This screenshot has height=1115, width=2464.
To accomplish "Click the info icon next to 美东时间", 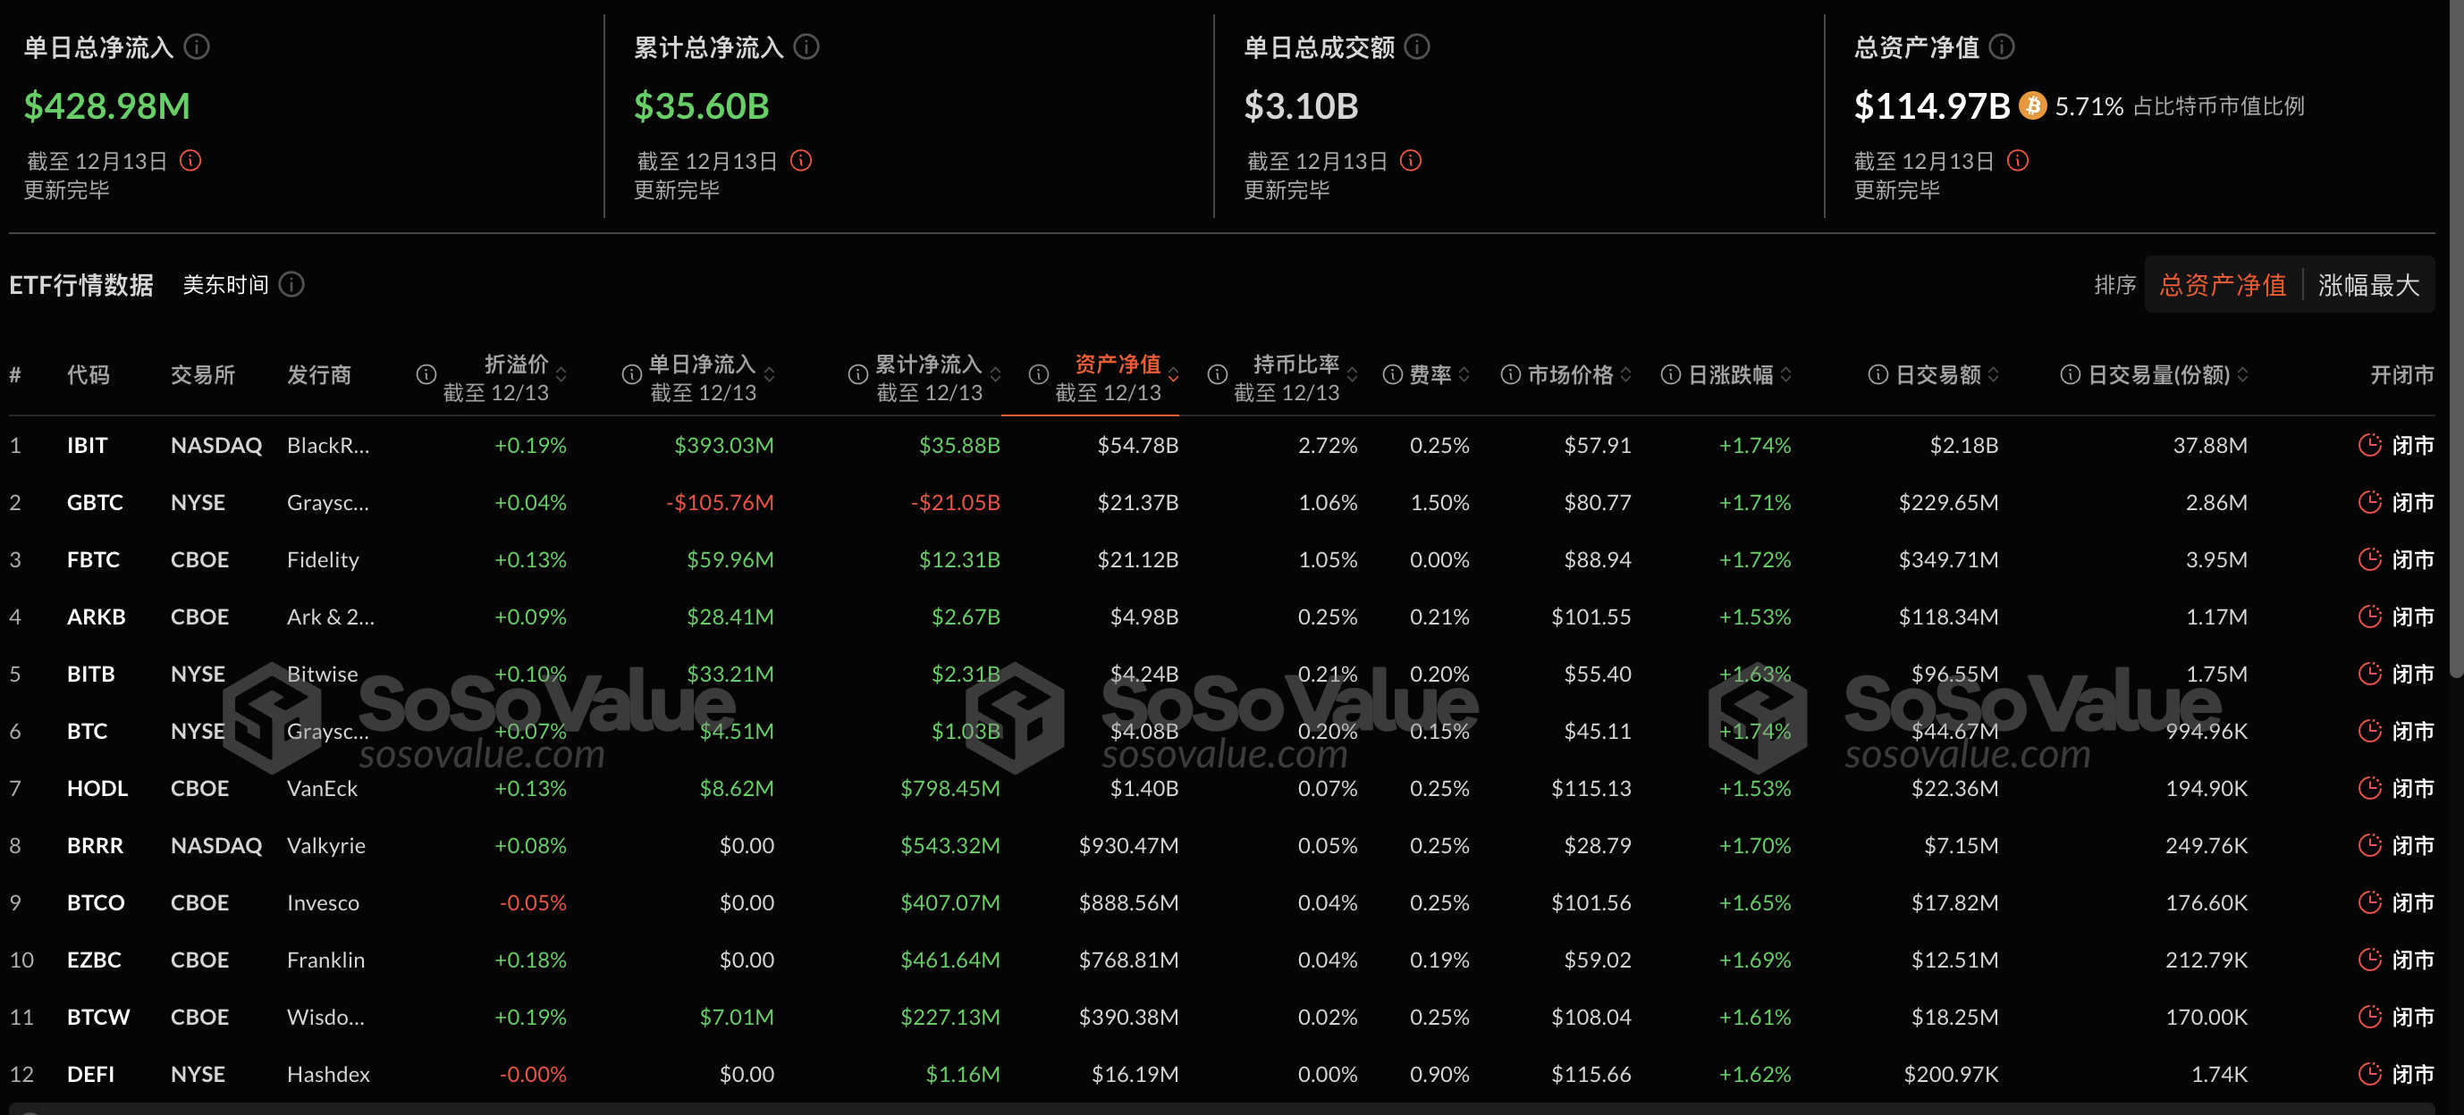I will point(292,284).
